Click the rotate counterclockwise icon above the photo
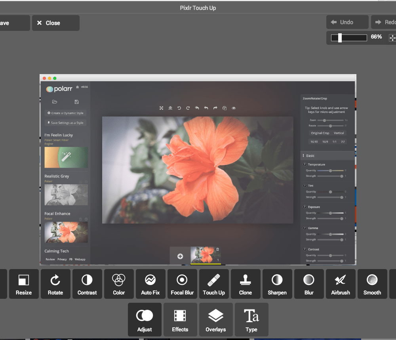Image resolution: width=396 pixels, height=340 pixels. click(179, 108)
